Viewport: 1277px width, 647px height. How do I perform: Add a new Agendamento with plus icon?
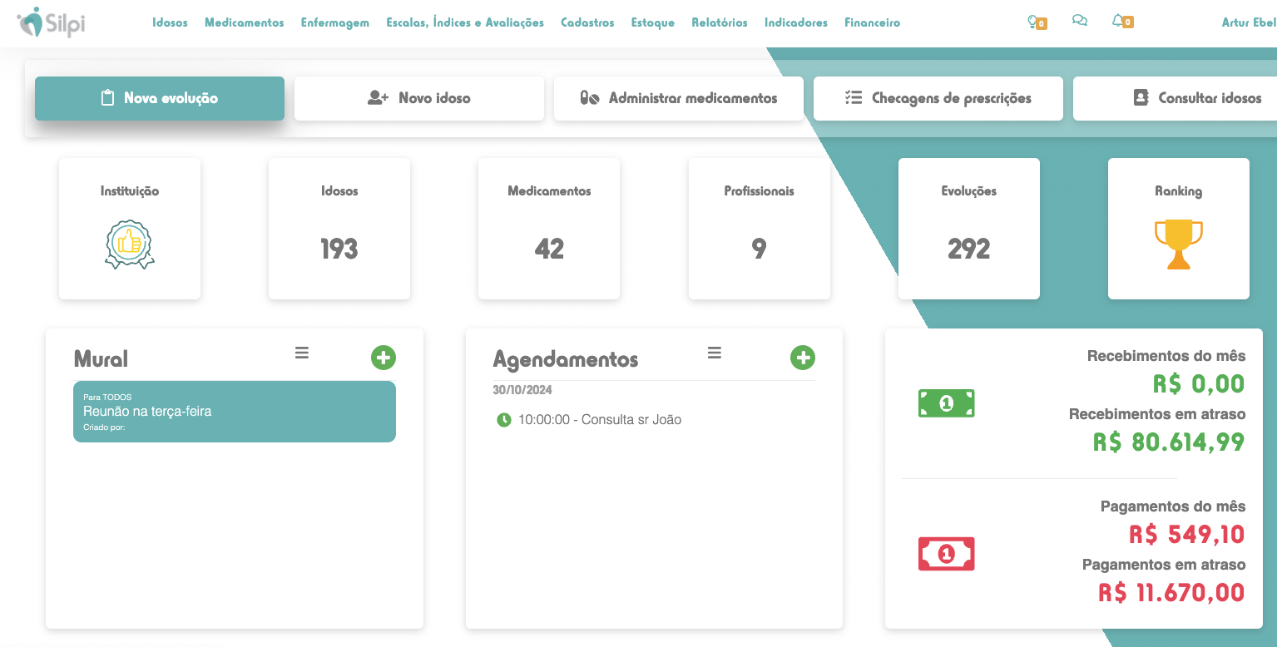(x=803, y=358)
